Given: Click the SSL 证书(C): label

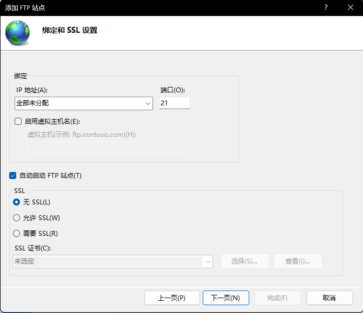Looking at the screenshot, I should click(33, 248).
